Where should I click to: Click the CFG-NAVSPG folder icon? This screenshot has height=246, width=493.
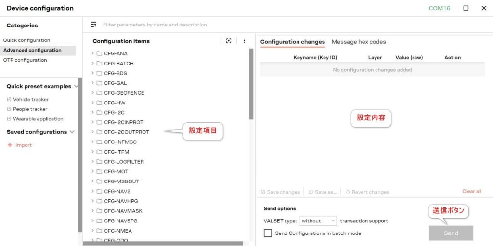pos(99,221)
